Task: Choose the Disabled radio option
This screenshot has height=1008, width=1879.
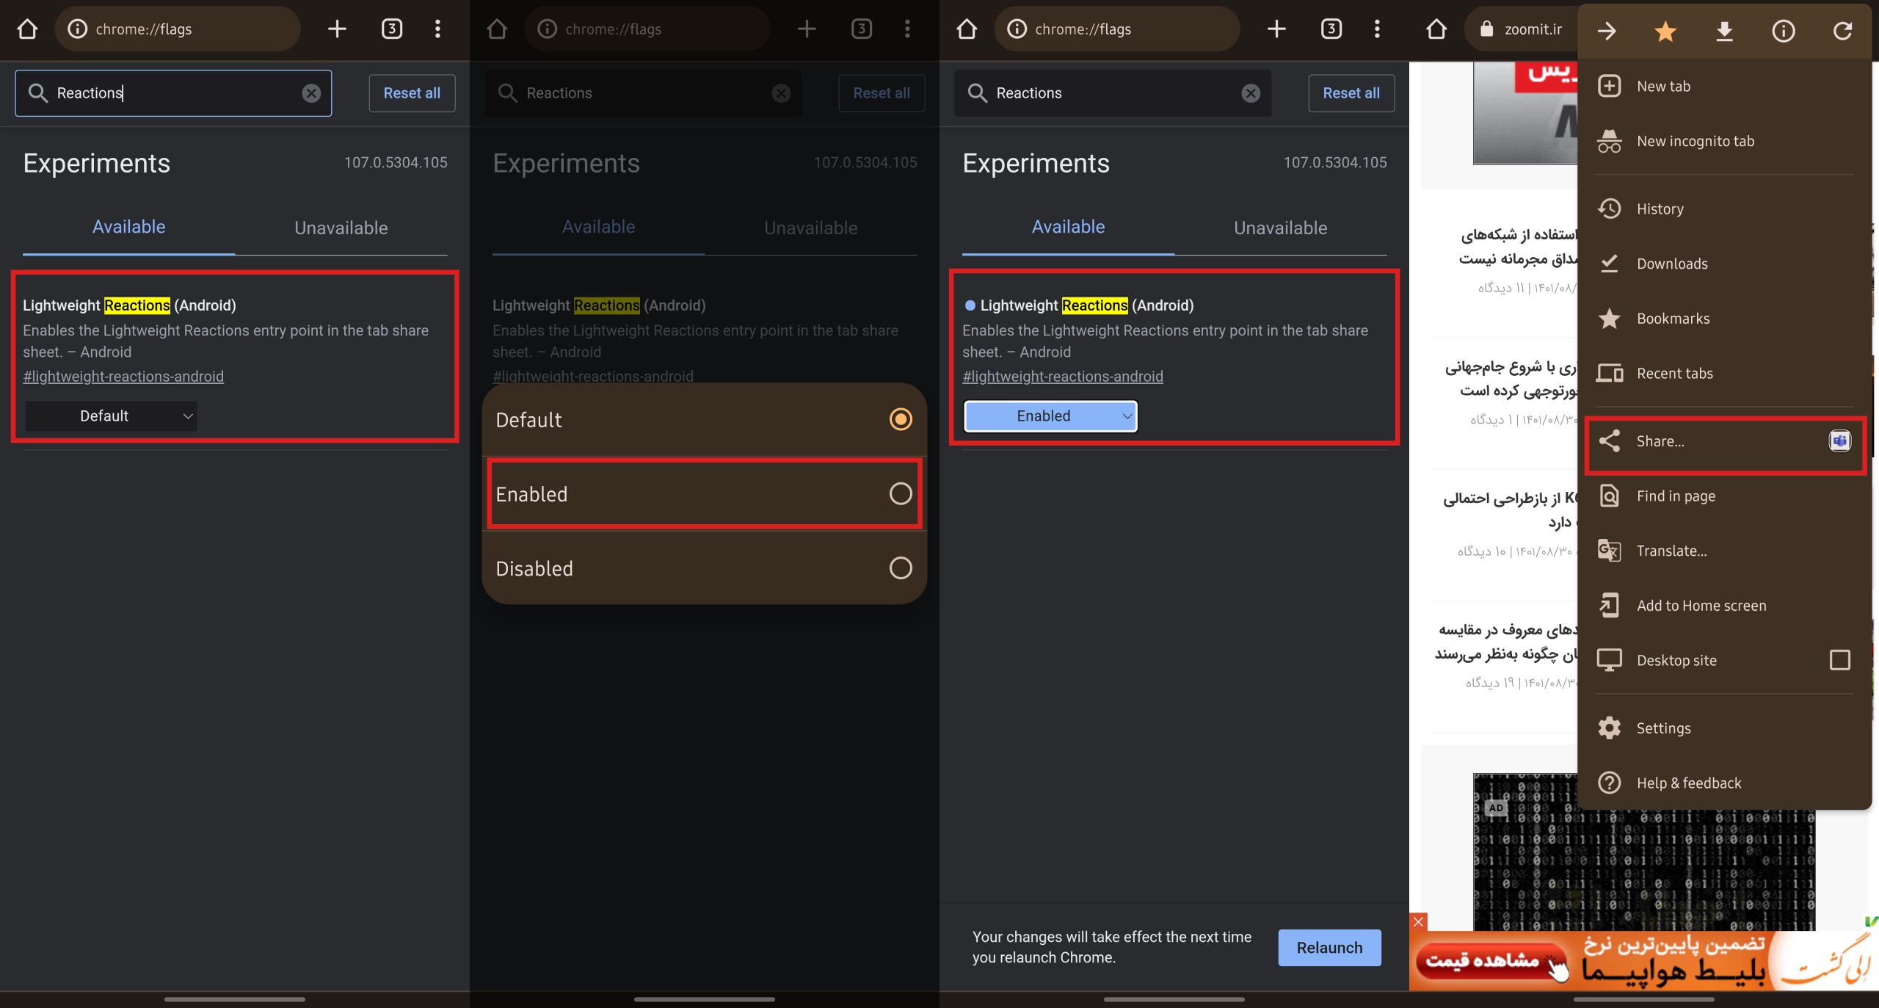Action: (900, 568)
